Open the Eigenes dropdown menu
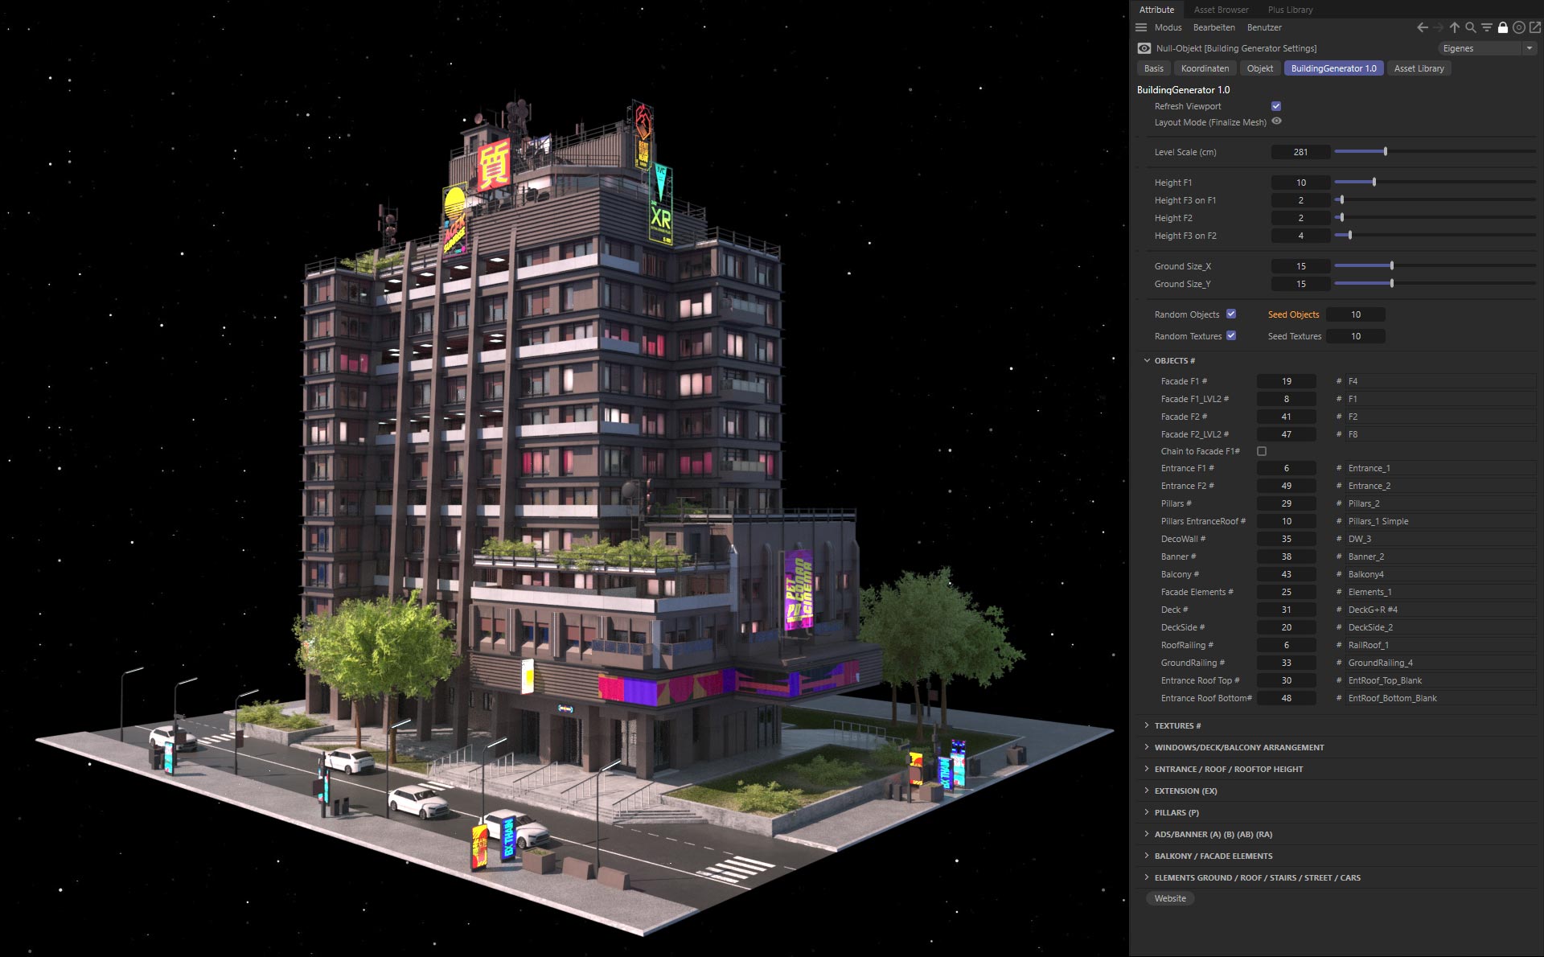This screenshot has width=1544, height=957. (x=1486, y=47)
